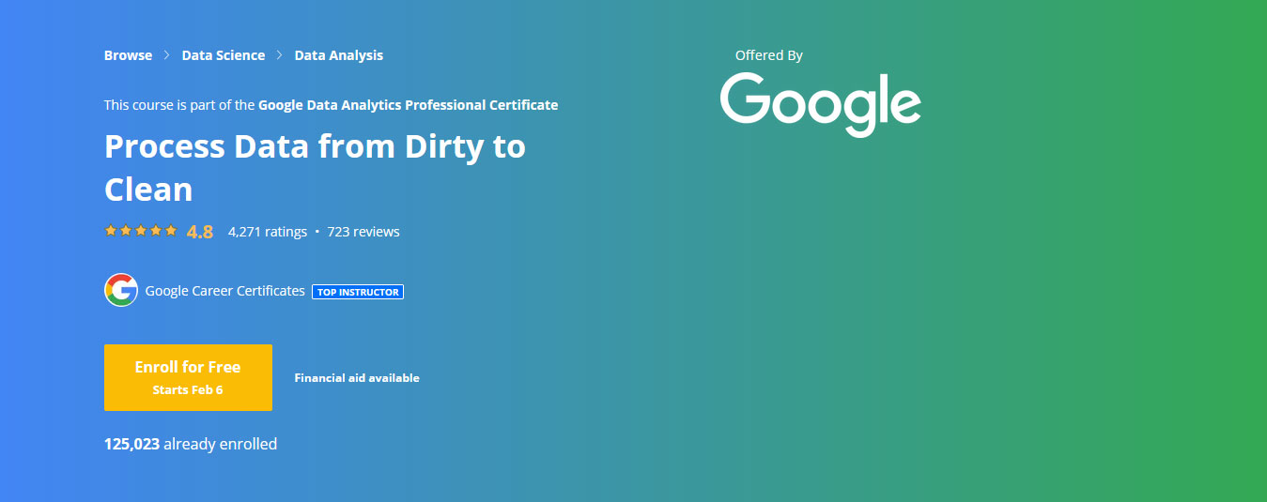Click the five-star rating icons

coord(141,231)
